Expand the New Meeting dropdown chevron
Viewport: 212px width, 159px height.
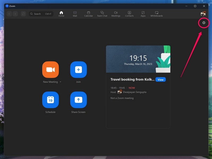[61, 82]
